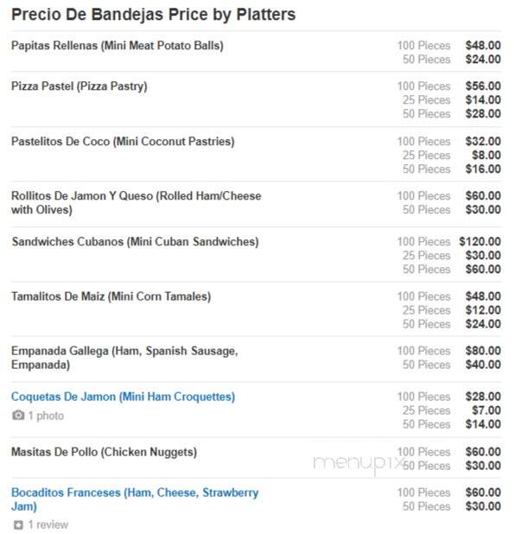Select Pizza Pastel menu item name
The image size is (514, 534).
(x=79, y=86)
